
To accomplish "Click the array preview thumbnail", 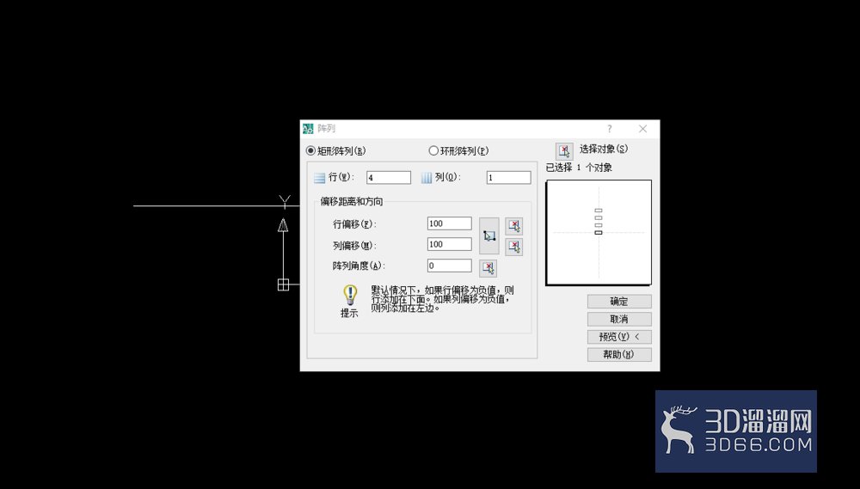I will [599, 232].
